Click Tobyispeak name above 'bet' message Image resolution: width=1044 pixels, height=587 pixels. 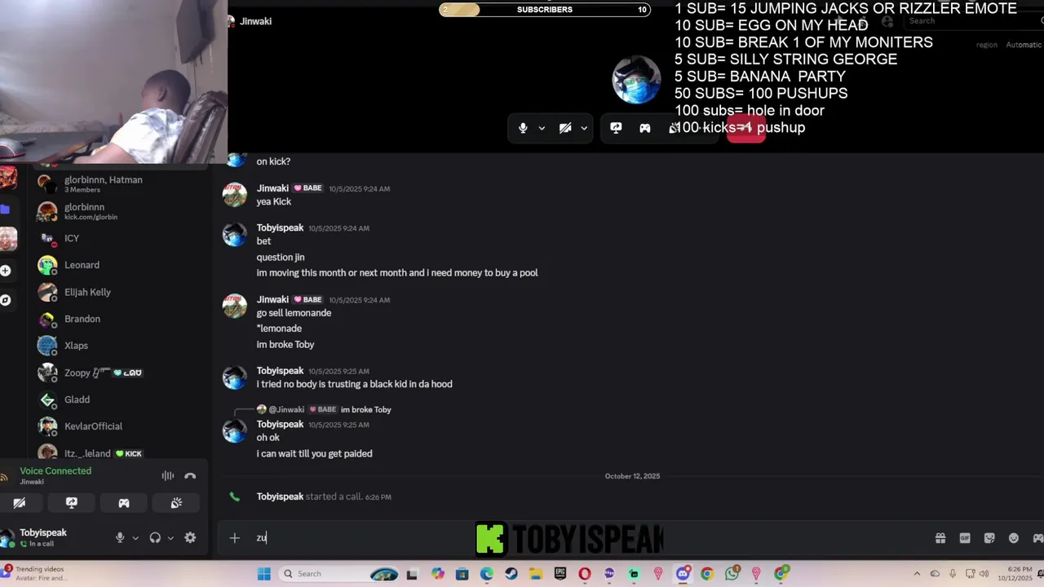(x=280, y=227)
